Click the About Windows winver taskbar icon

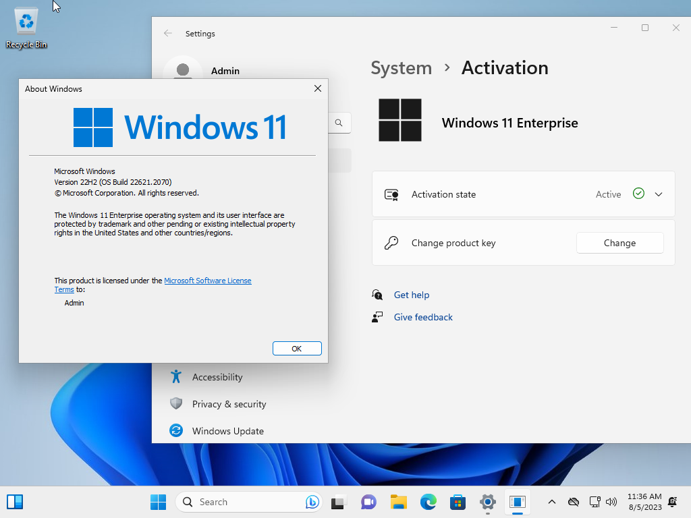[518, 502]
